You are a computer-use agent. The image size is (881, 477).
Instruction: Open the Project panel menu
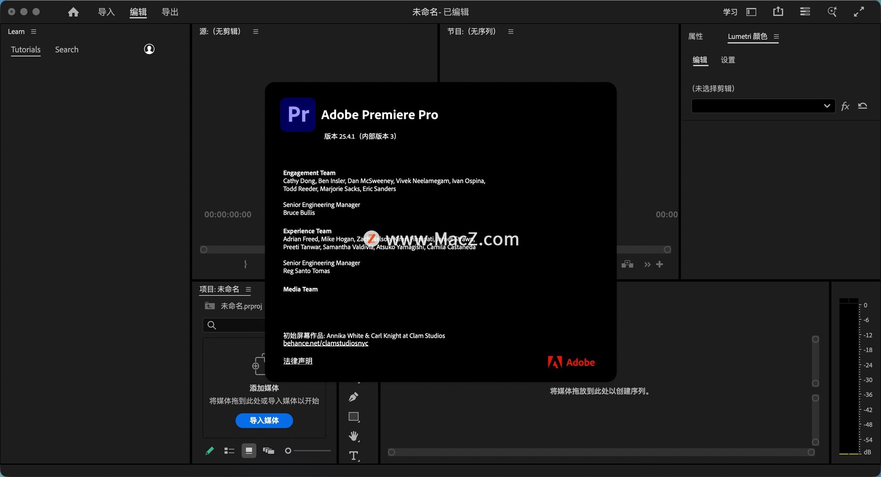point(248,289)
